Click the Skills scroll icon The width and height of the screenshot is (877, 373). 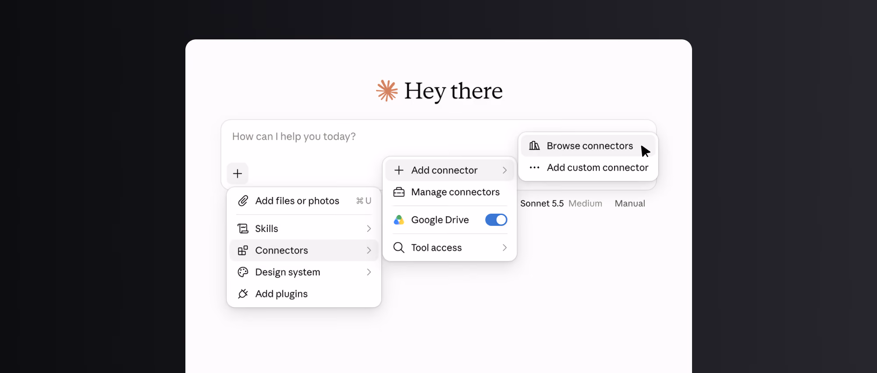click(243, 229)
